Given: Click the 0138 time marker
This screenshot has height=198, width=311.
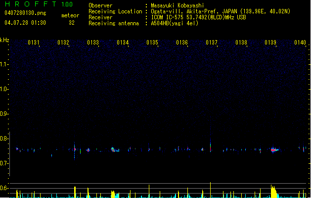Looking at the screenshot, I should point(241,43).
